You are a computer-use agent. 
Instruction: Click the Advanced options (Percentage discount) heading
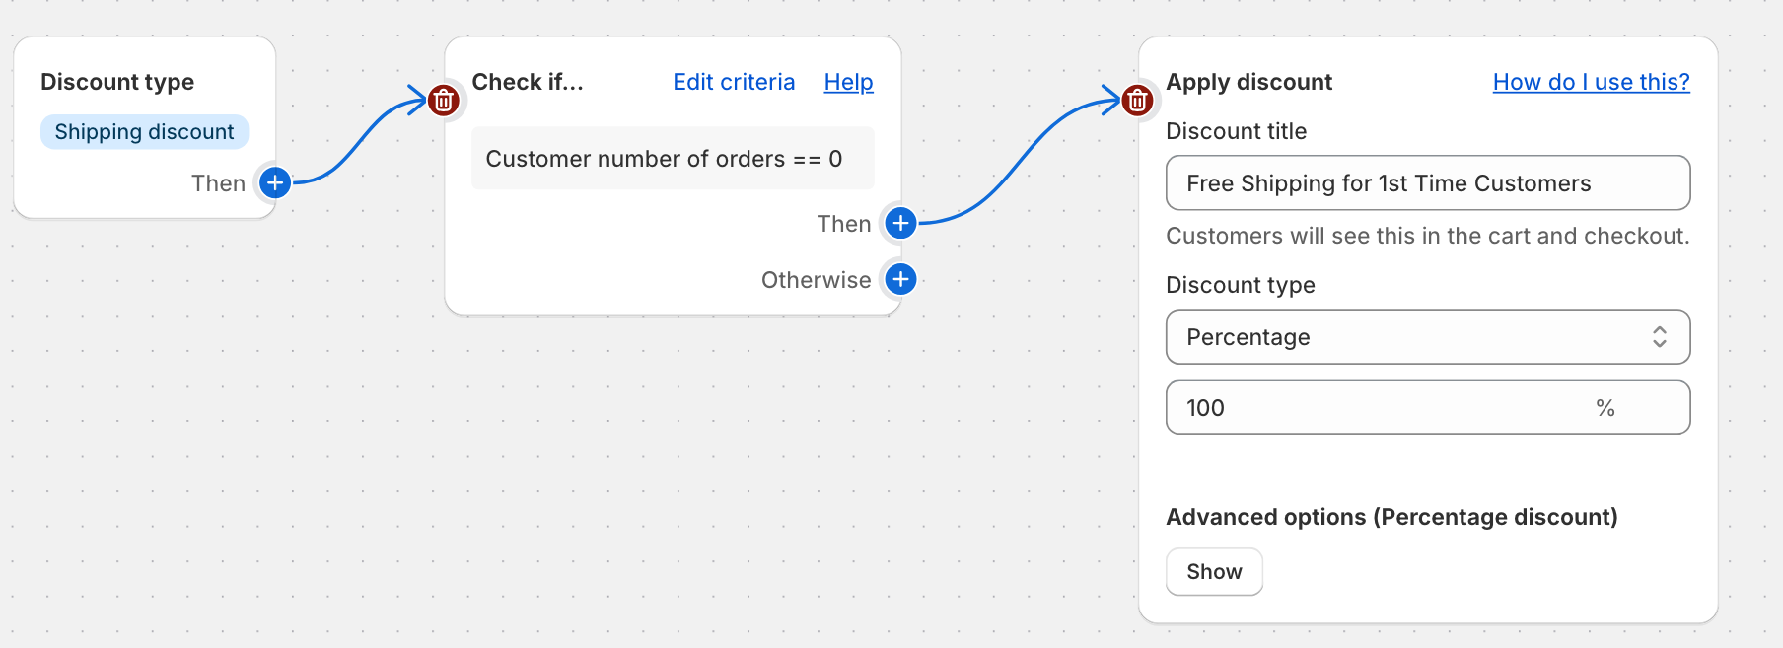coord(1391,517)
